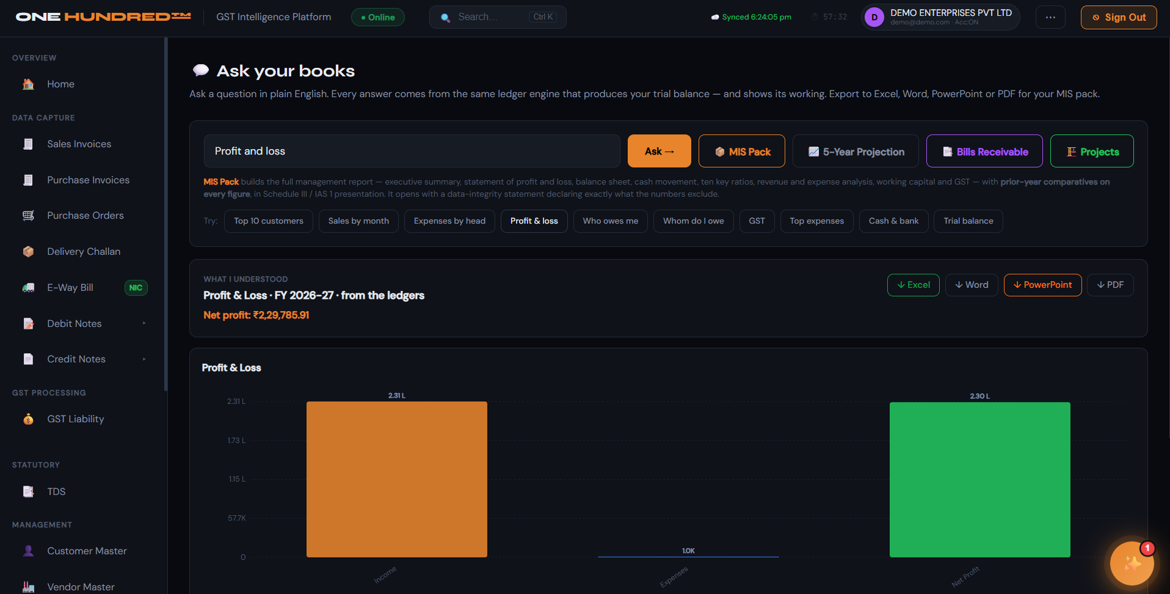Open the GST Liability money bag icon
The width and height of the screenshot is (1170, 594).
click(x=28, y=419)
